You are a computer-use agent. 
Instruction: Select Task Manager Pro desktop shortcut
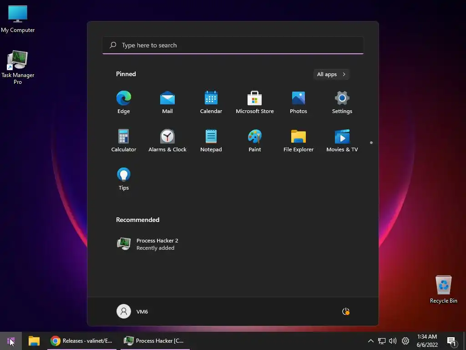coord(18,67)
